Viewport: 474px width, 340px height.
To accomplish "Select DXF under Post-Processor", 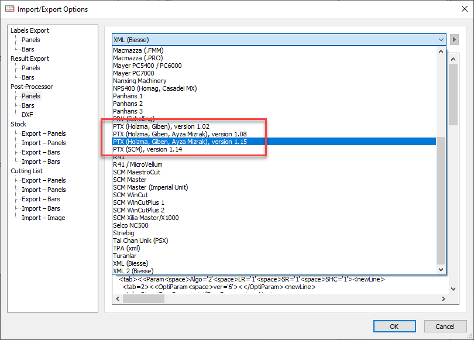I will pos(27,115).
